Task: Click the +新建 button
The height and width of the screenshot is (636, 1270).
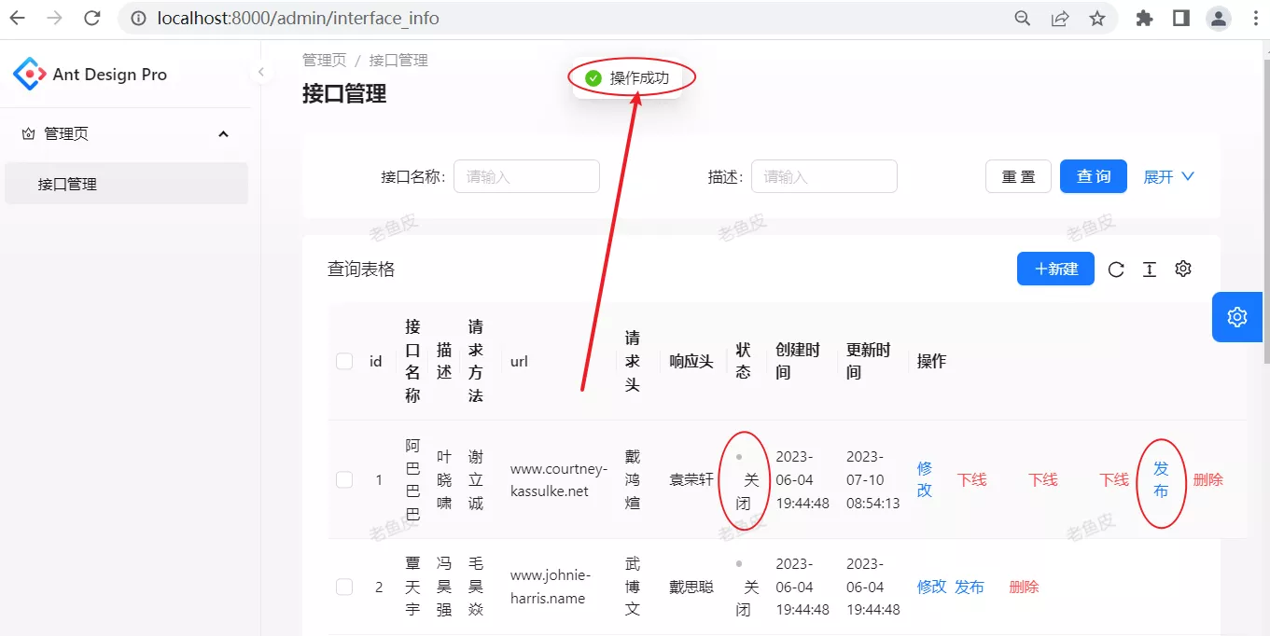Action: click(1055, 269)
